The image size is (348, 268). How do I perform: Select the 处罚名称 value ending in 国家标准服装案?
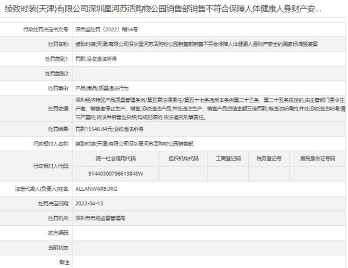point(197,44)
